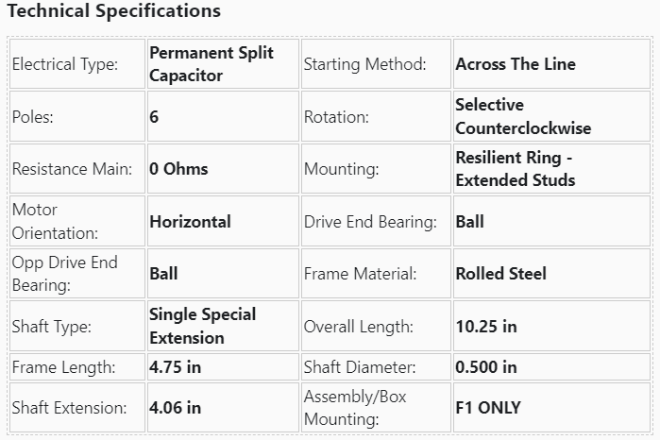Click the Starting Method label
660x440 pixels.
point(364,65)
